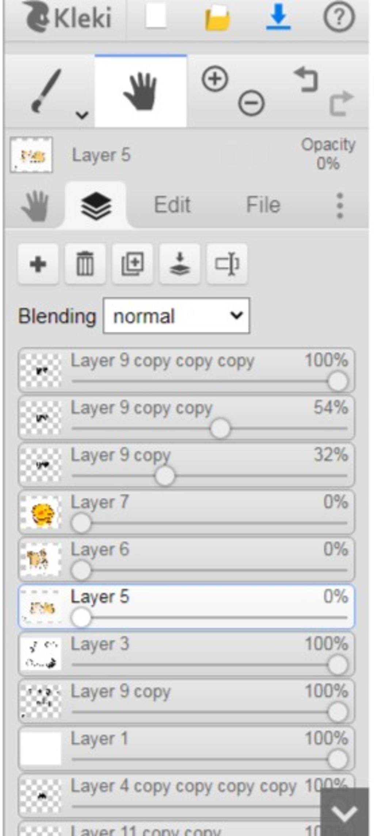Screen dimensions: 374x836
Task: Download the image with blue arrow
Action: 278,17
